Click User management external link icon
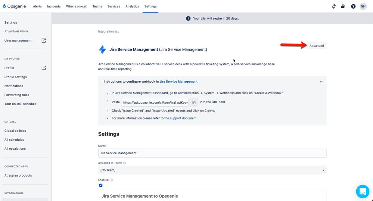Viewport: 373px width, 201px height. (44, 40)
